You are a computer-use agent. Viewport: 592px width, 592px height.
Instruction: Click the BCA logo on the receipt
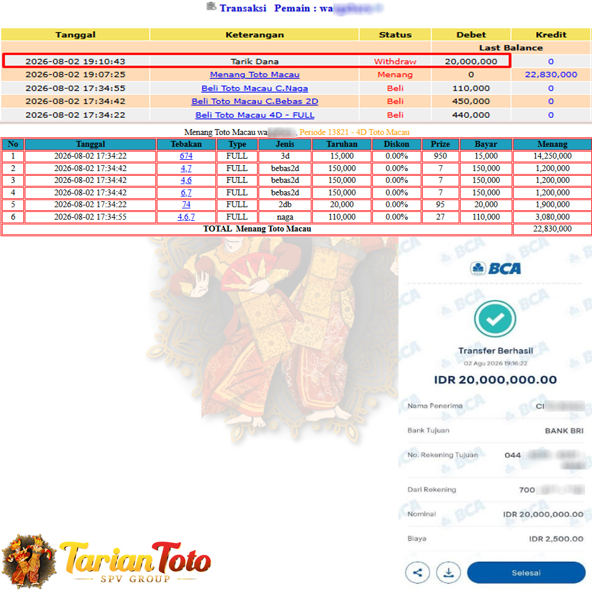496,268
